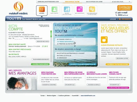Open Avenir Épargne Retraite title
Image resolution: width=137 pixels, height=102 pixels.
click(112, 45)
